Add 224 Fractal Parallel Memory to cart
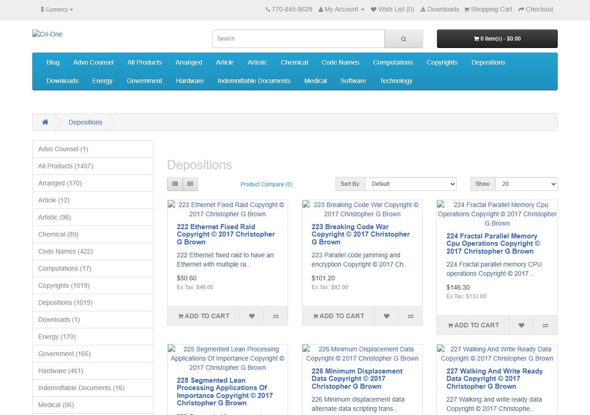590x415 pixels. click(x=473, y=325)
